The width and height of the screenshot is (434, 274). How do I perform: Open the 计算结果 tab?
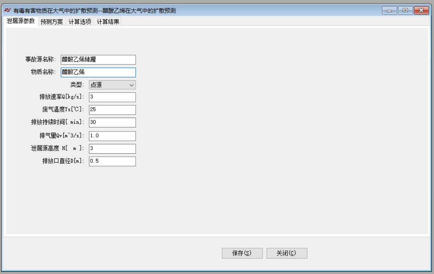[108, 21]
